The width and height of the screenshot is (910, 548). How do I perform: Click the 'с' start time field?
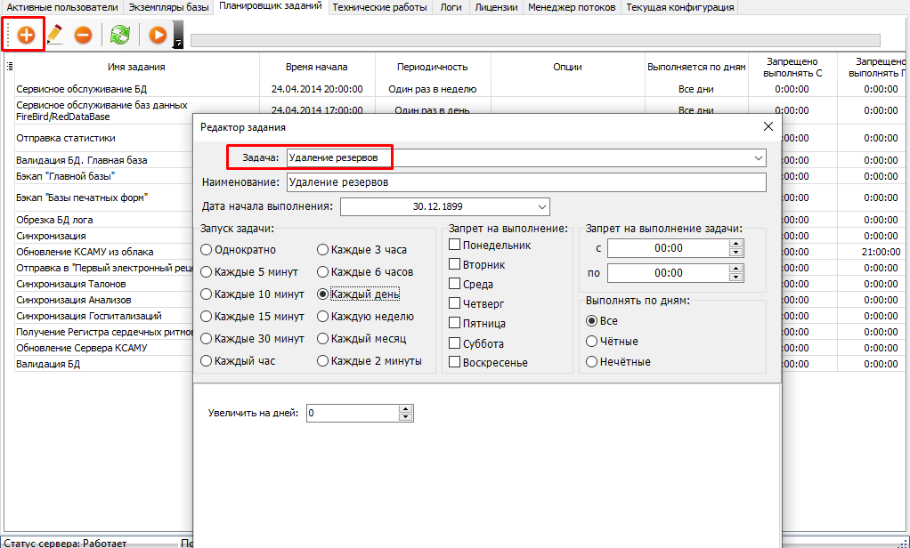[669, 248]
